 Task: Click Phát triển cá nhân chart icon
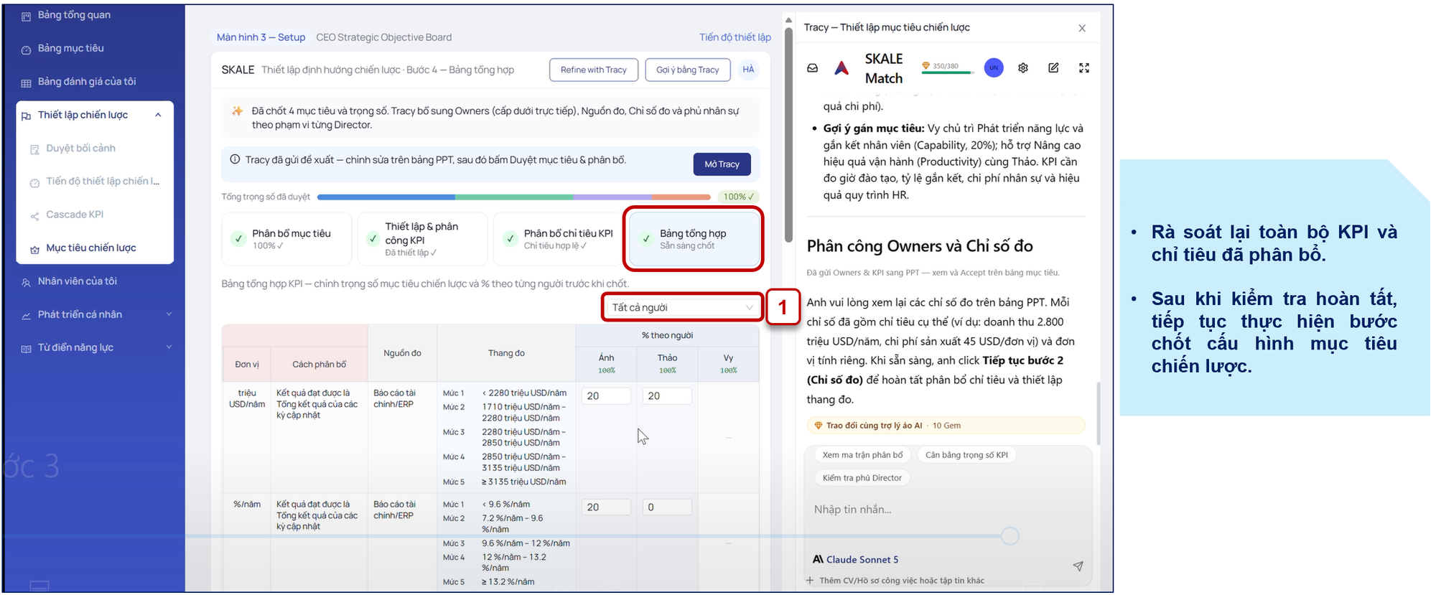click(26, 316)
